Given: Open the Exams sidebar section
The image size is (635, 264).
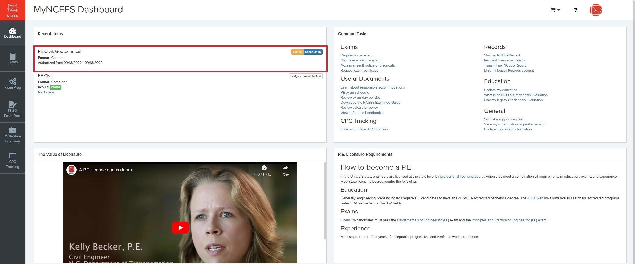Looking at the screenshot, I should click(13, 59).
